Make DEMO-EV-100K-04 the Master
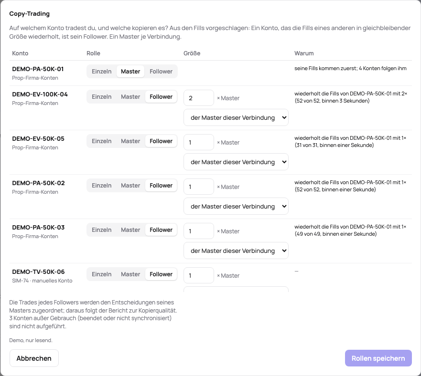This screenshot has width=421, height=376. coord(130,96)
